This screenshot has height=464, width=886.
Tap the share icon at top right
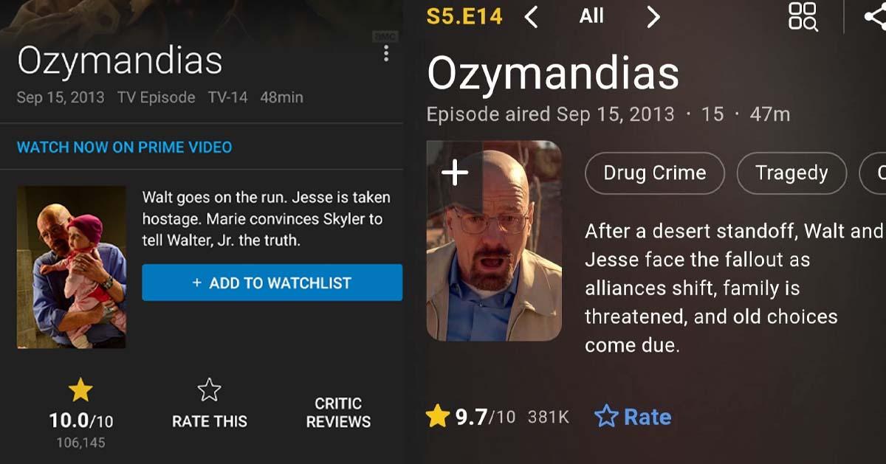(876, 16)
